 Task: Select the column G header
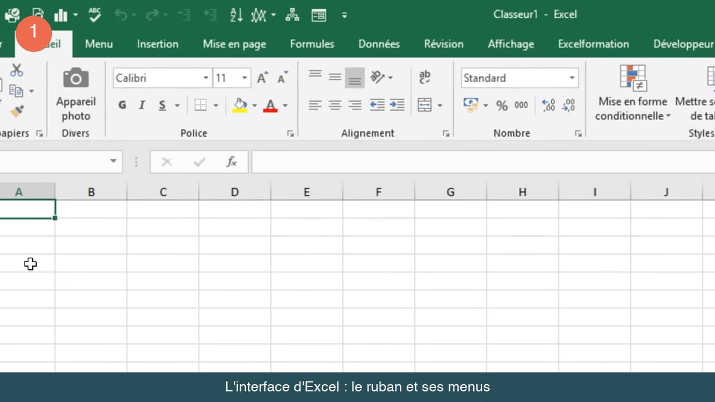pyautogui.click(x=450, y=192)
